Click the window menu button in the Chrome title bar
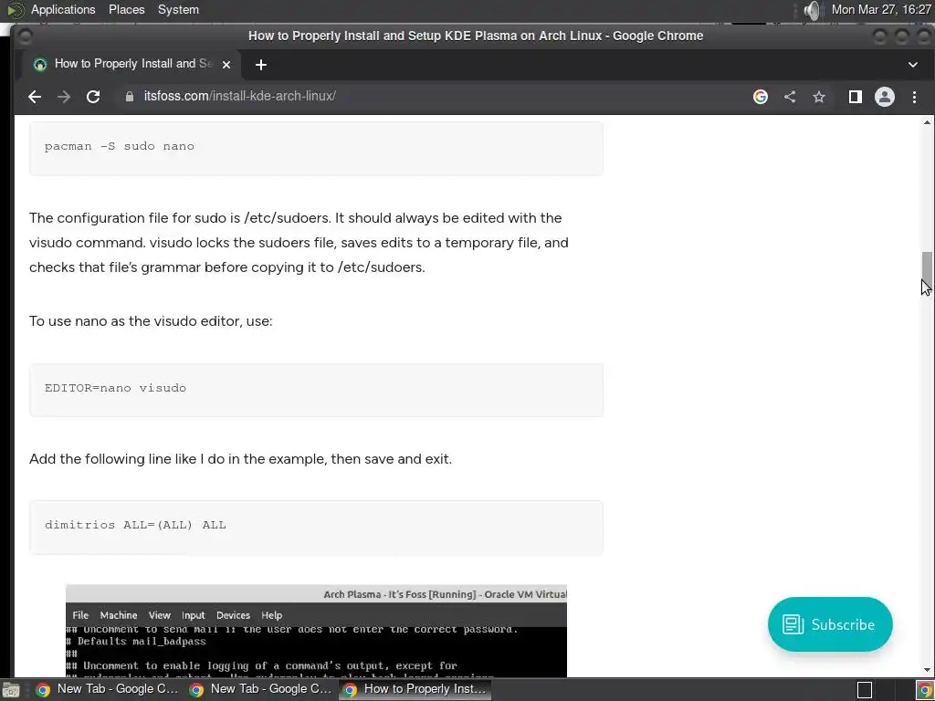 [x=25, y=37]
